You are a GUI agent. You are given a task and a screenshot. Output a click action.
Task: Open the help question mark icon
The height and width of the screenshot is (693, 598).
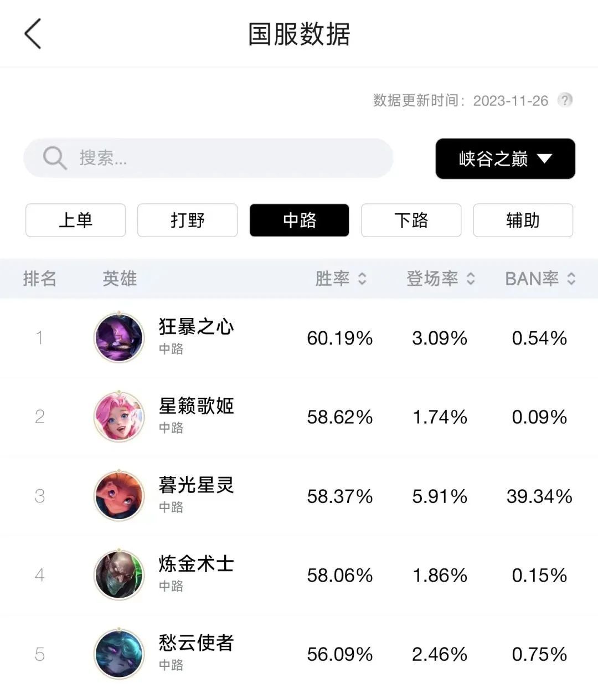point(565,100)
